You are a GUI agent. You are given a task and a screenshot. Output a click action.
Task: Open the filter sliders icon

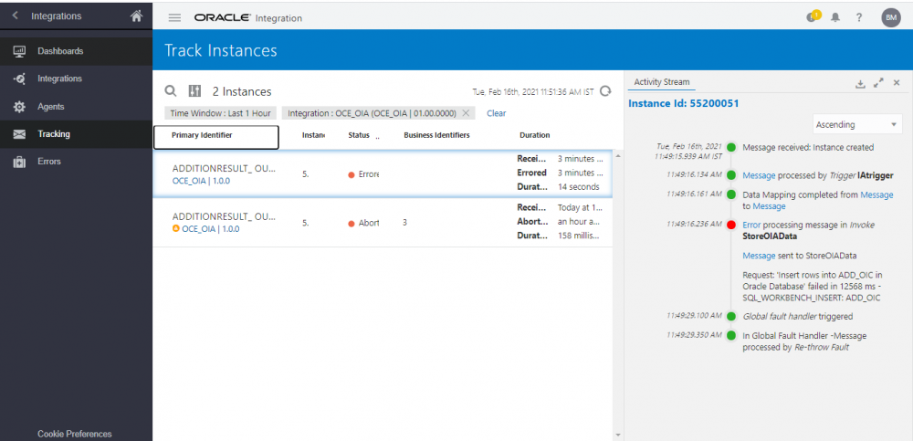(194, 91)
